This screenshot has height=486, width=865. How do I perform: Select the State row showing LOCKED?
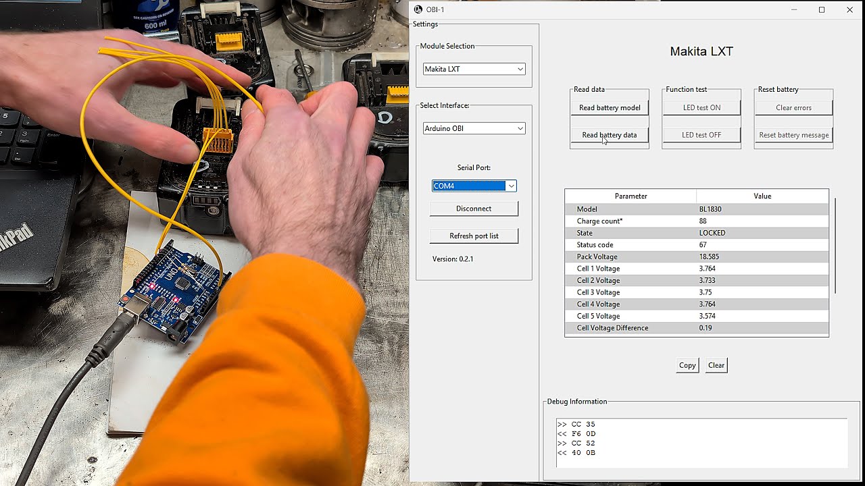(x=697, y=233)
